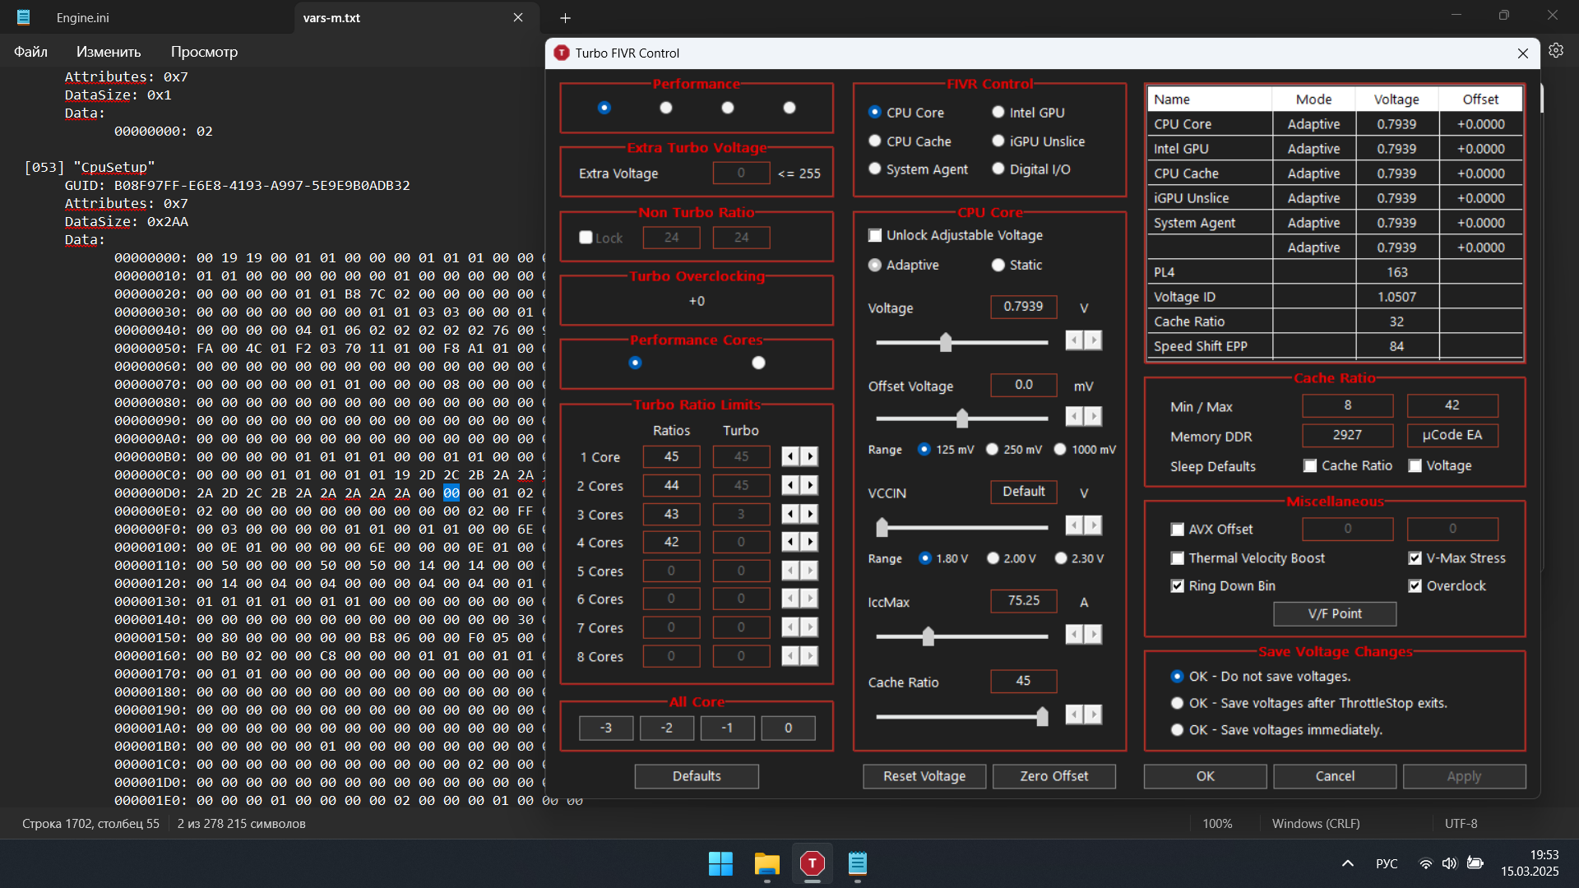Viewport: 1579px width, 888px height.
Task: Select CPU Cache row in voltage table
Action: coord(1335,173)
